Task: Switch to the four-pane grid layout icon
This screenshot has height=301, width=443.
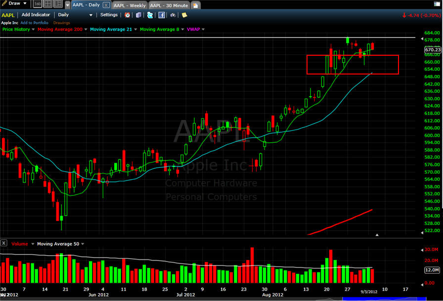Action: point(48,3)
